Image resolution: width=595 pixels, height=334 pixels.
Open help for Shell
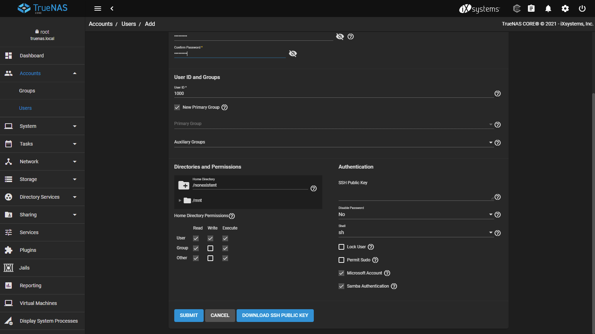pyautogui.click(x=498, y=233)
